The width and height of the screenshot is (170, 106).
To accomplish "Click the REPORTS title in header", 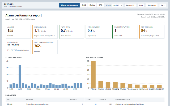I will (x=9, y=4).
